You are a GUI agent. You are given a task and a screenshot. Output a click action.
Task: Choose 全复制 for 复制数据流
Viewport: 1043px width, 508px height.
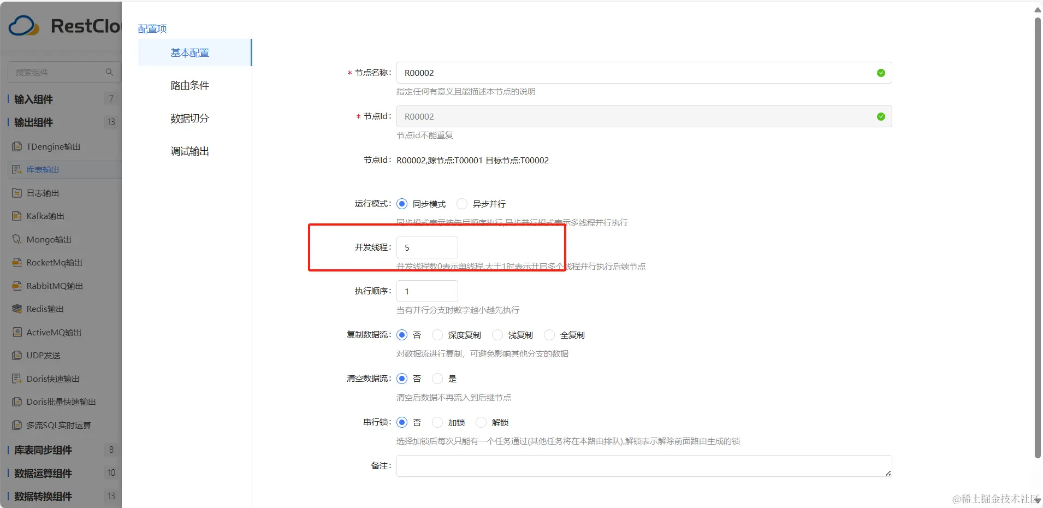pos(549,335)
